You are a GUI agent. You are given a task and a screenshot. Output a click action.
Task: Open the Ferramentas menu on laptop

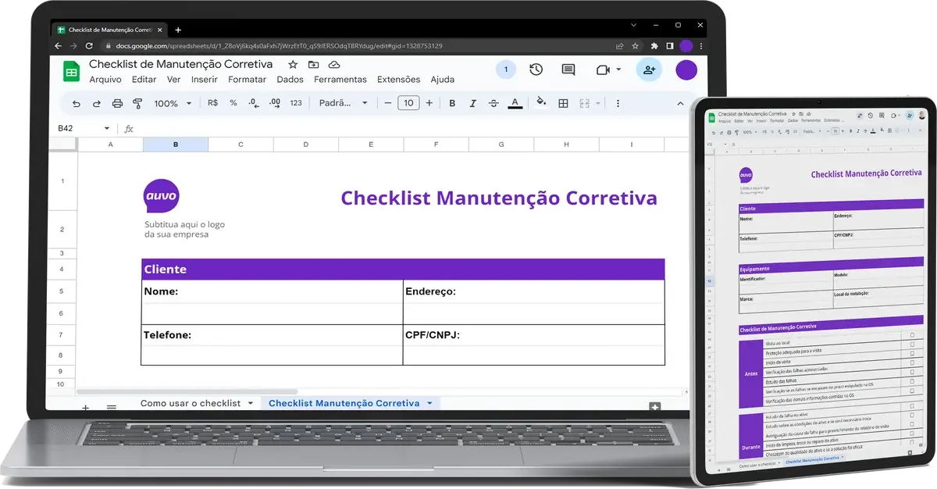point(340,80)
